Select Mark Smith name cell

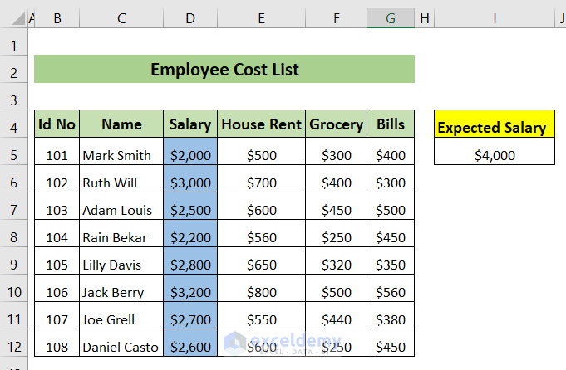(x=121, y=155)
